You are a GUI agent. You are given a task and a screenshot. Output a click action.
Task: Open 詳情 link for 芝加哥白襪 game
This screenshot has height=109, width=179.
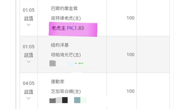[28, 92]
